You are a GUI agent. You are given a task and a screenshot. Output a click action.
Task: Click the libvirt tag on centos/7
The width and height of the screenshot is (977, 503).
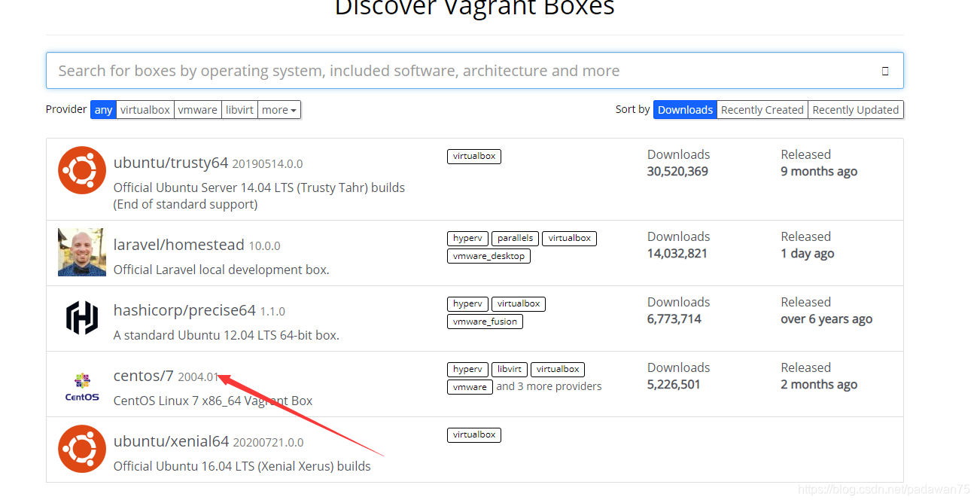coord(510,369)
